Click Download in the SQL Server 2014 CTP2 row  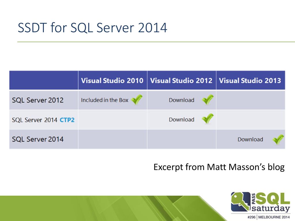pyautogui.click(x=181, y=119)
